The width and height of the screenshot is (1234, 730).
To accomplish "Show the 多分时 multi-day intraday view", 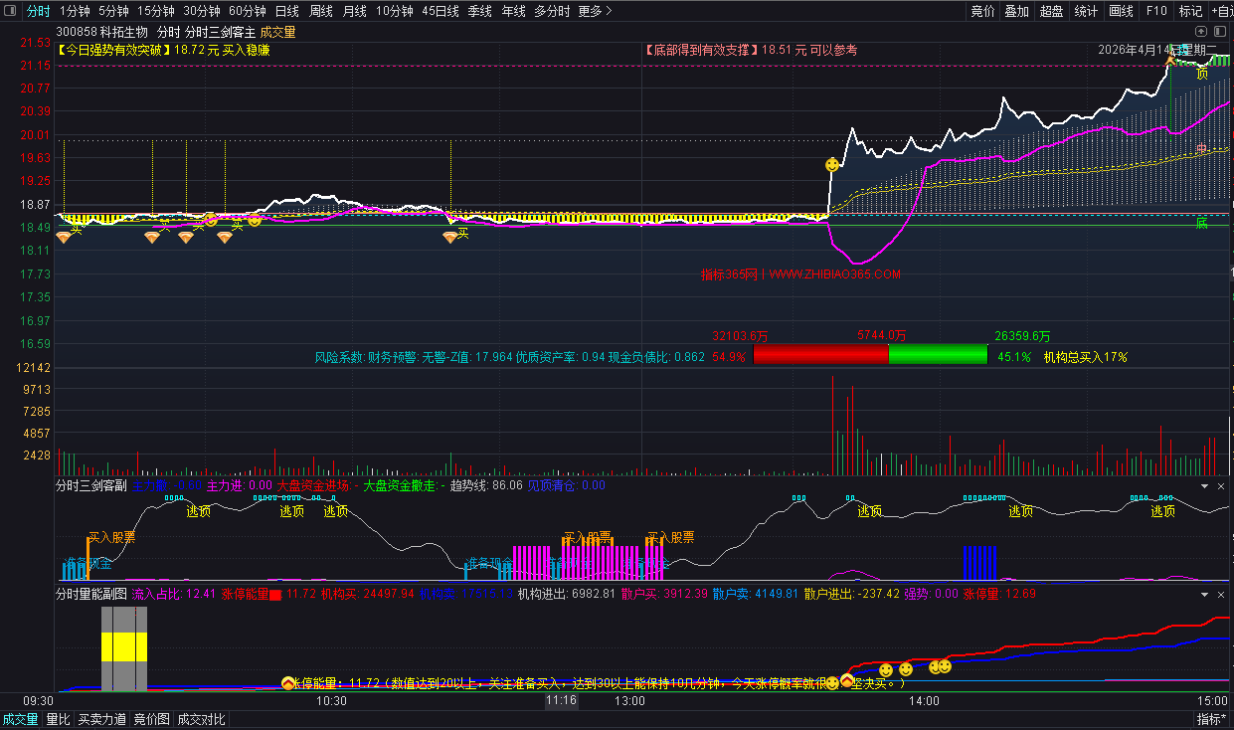I will click(552, 11).
